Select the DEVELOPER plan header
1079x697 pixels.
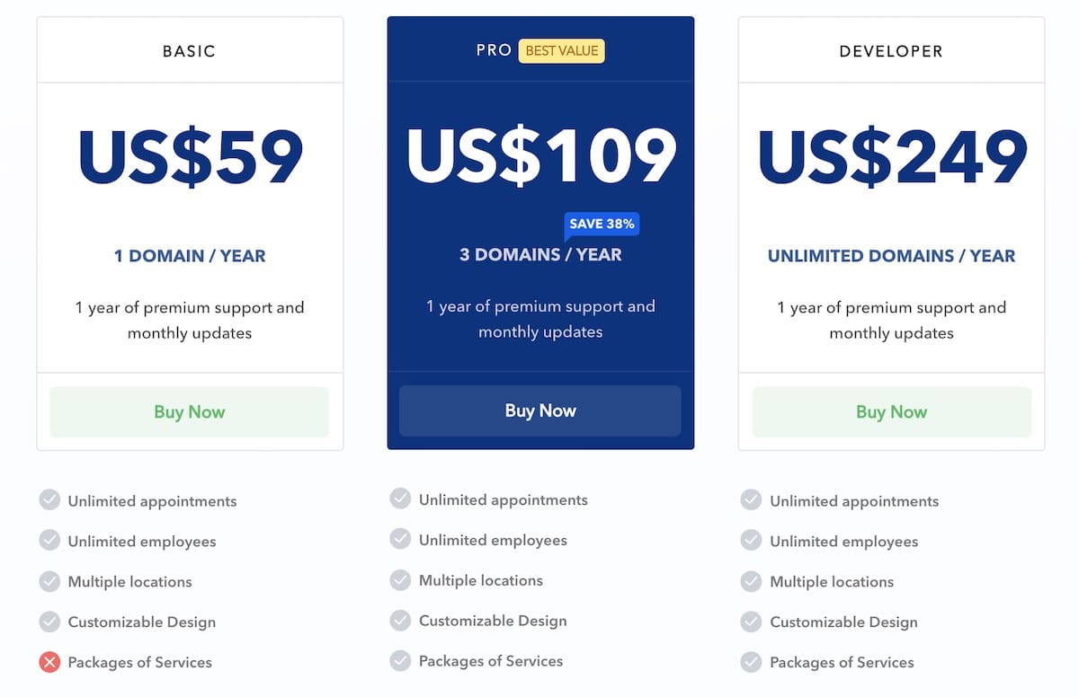point(891,50)
